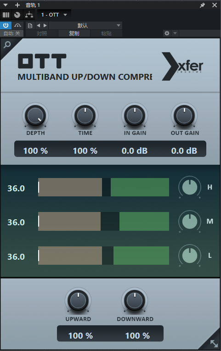
Task: Add a new insert with plus icon
Action: (x=17, y=5)
